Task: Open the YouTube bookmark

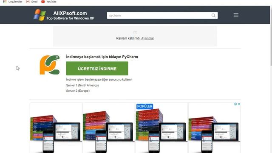Action: coord(49,2)
